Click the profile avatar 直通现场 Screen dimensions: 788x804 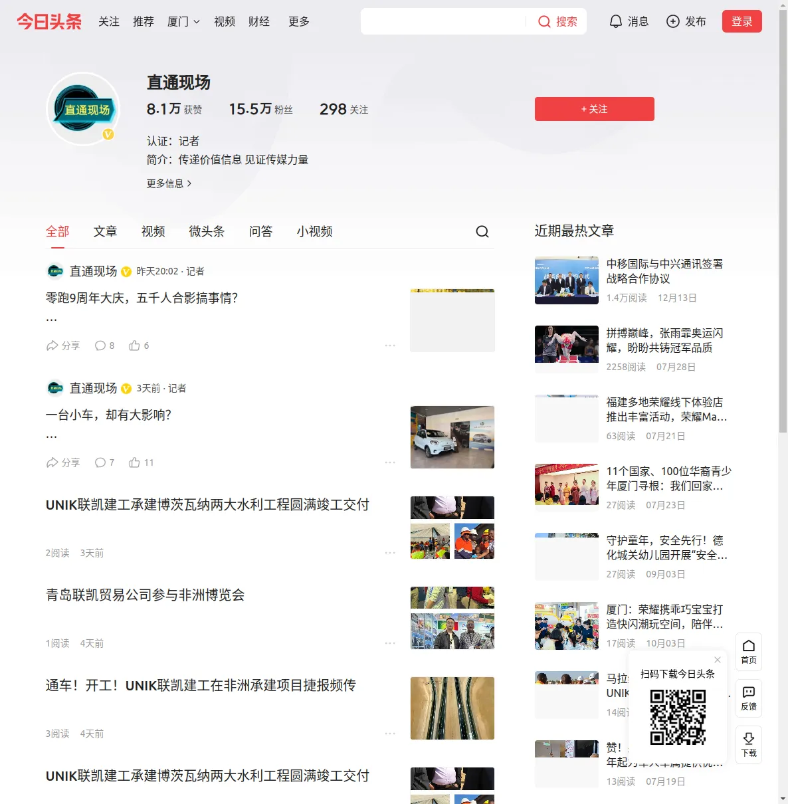pos(83,109)
